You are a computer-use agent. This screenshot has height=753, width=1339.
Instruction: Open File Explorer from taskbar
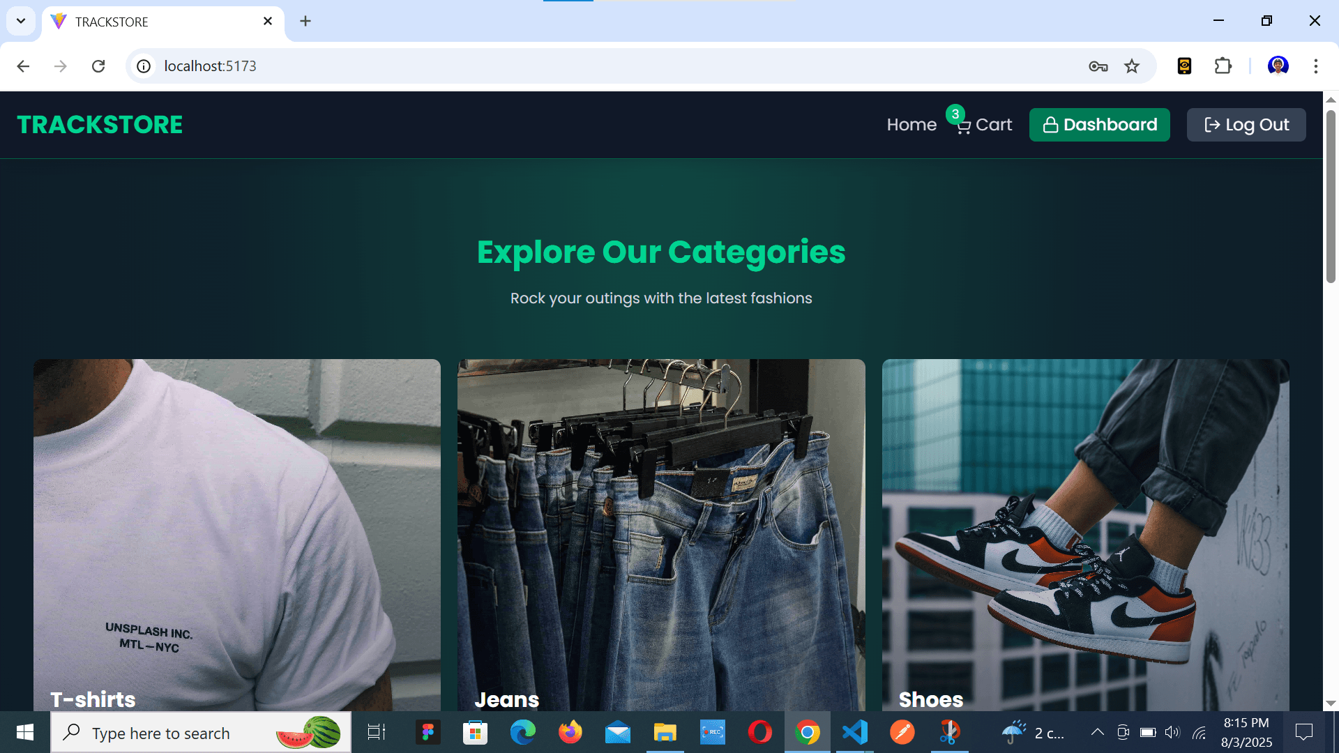click(665, 732)
